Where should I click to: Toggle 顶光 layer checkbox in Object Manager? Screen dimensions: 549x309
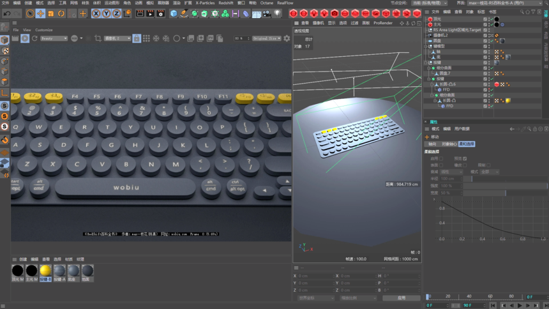click(485, 19)
